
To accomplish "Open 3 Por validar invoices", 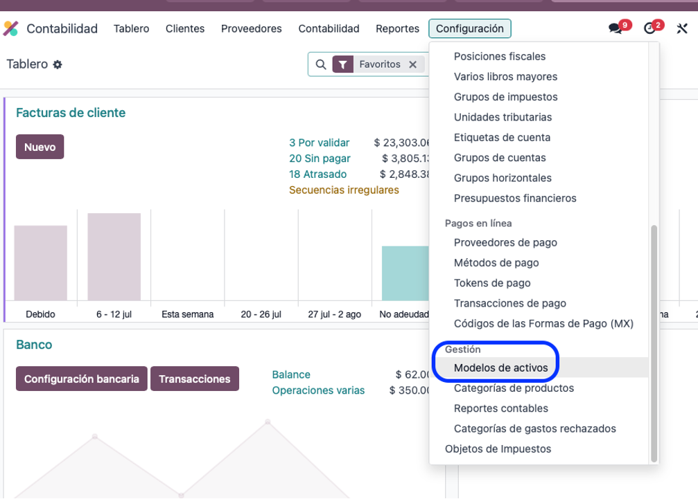I will click(x=319, y=143).
